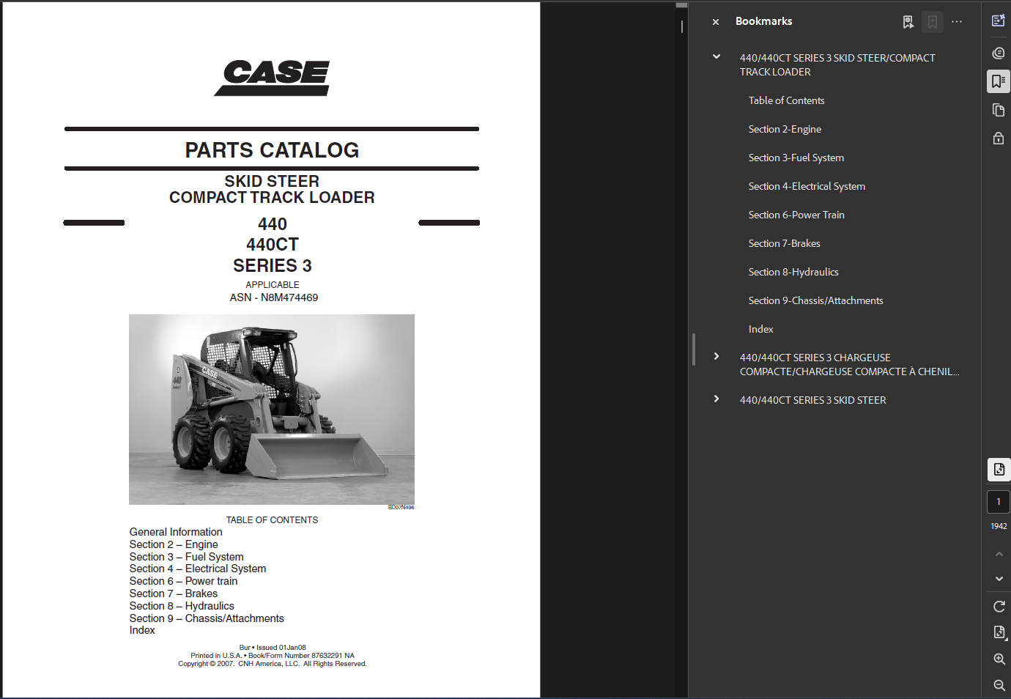Click 'Section 2 – Engine' on the page
The image size is (1011, 699).
174,544
